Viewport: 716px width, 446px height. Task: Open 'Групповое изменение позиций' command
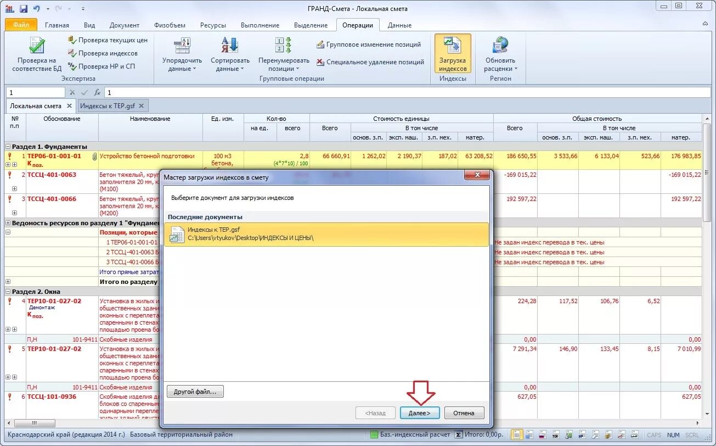(369, 44)
